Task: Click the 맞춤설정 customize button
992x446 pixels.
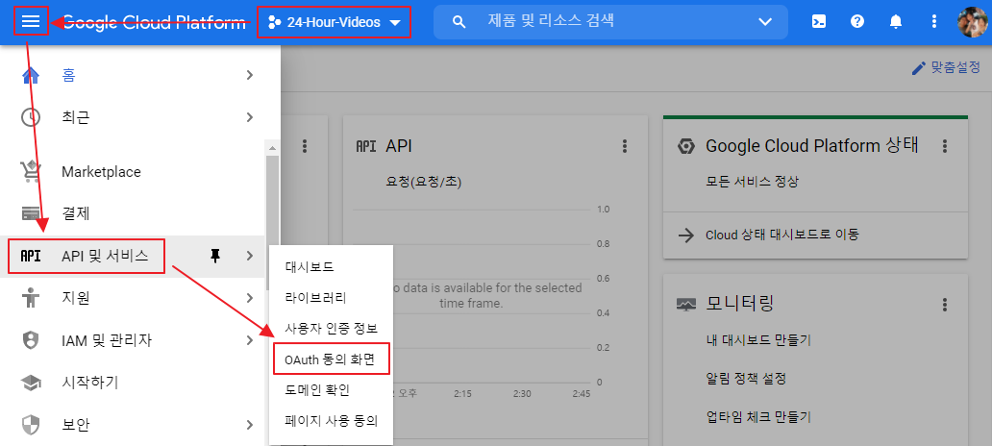Action: [946, 67]
